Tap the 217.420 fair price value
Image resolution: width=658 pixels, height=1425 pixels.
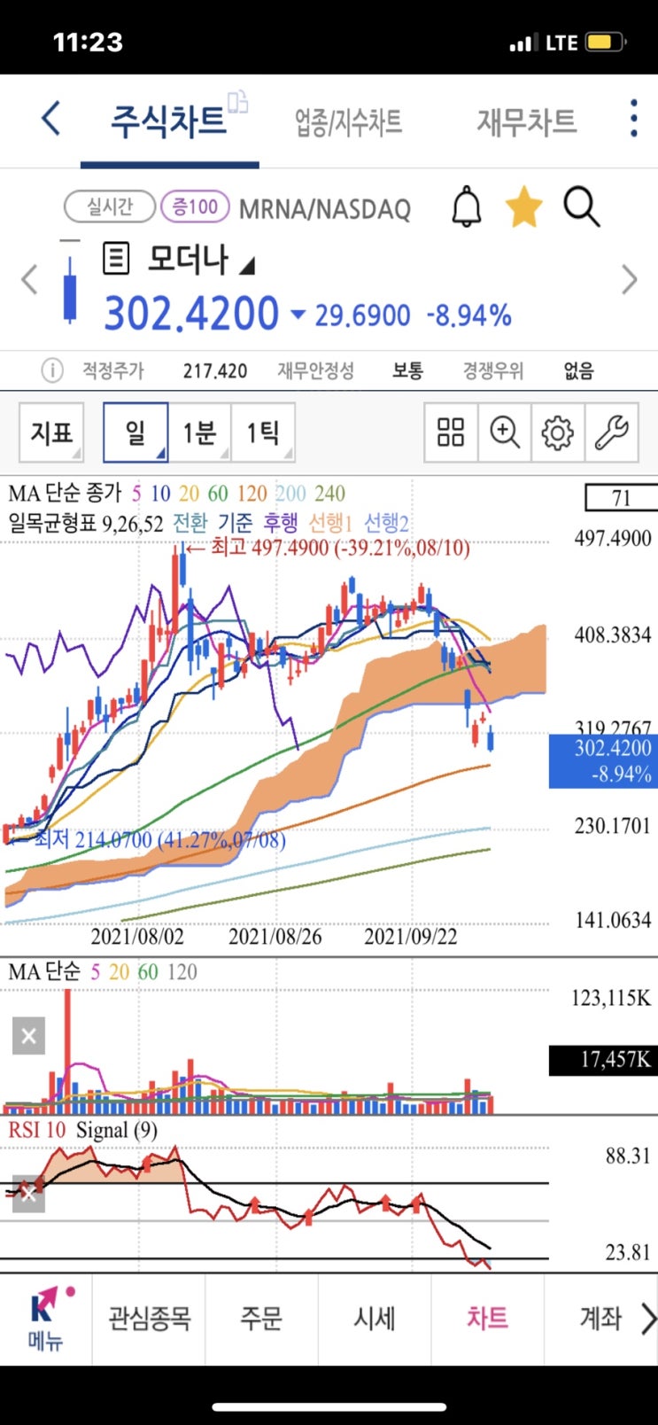[x=215, y=370]
